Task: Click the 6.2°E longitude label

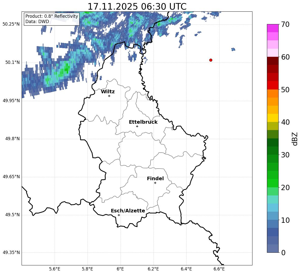Action: tap(153, 269)
